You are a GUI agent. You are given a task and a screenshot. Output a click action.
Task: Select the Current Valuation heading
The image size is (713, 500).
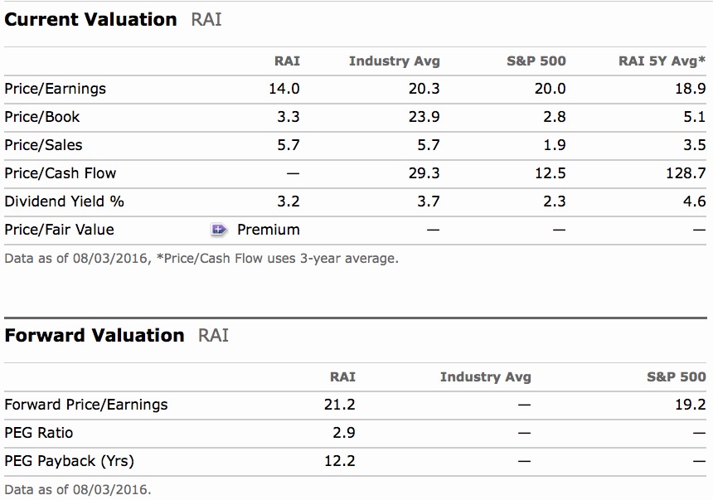pyautogui.click(x=90, y=19)
